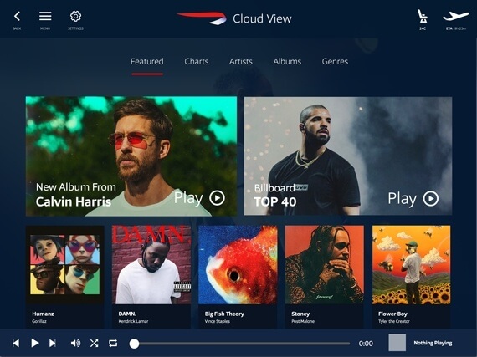Image resolution: width=477 pixels, height=357 pixels.
Task: Click the British Airways ribbon logo
Action: [x=202, y=18]
